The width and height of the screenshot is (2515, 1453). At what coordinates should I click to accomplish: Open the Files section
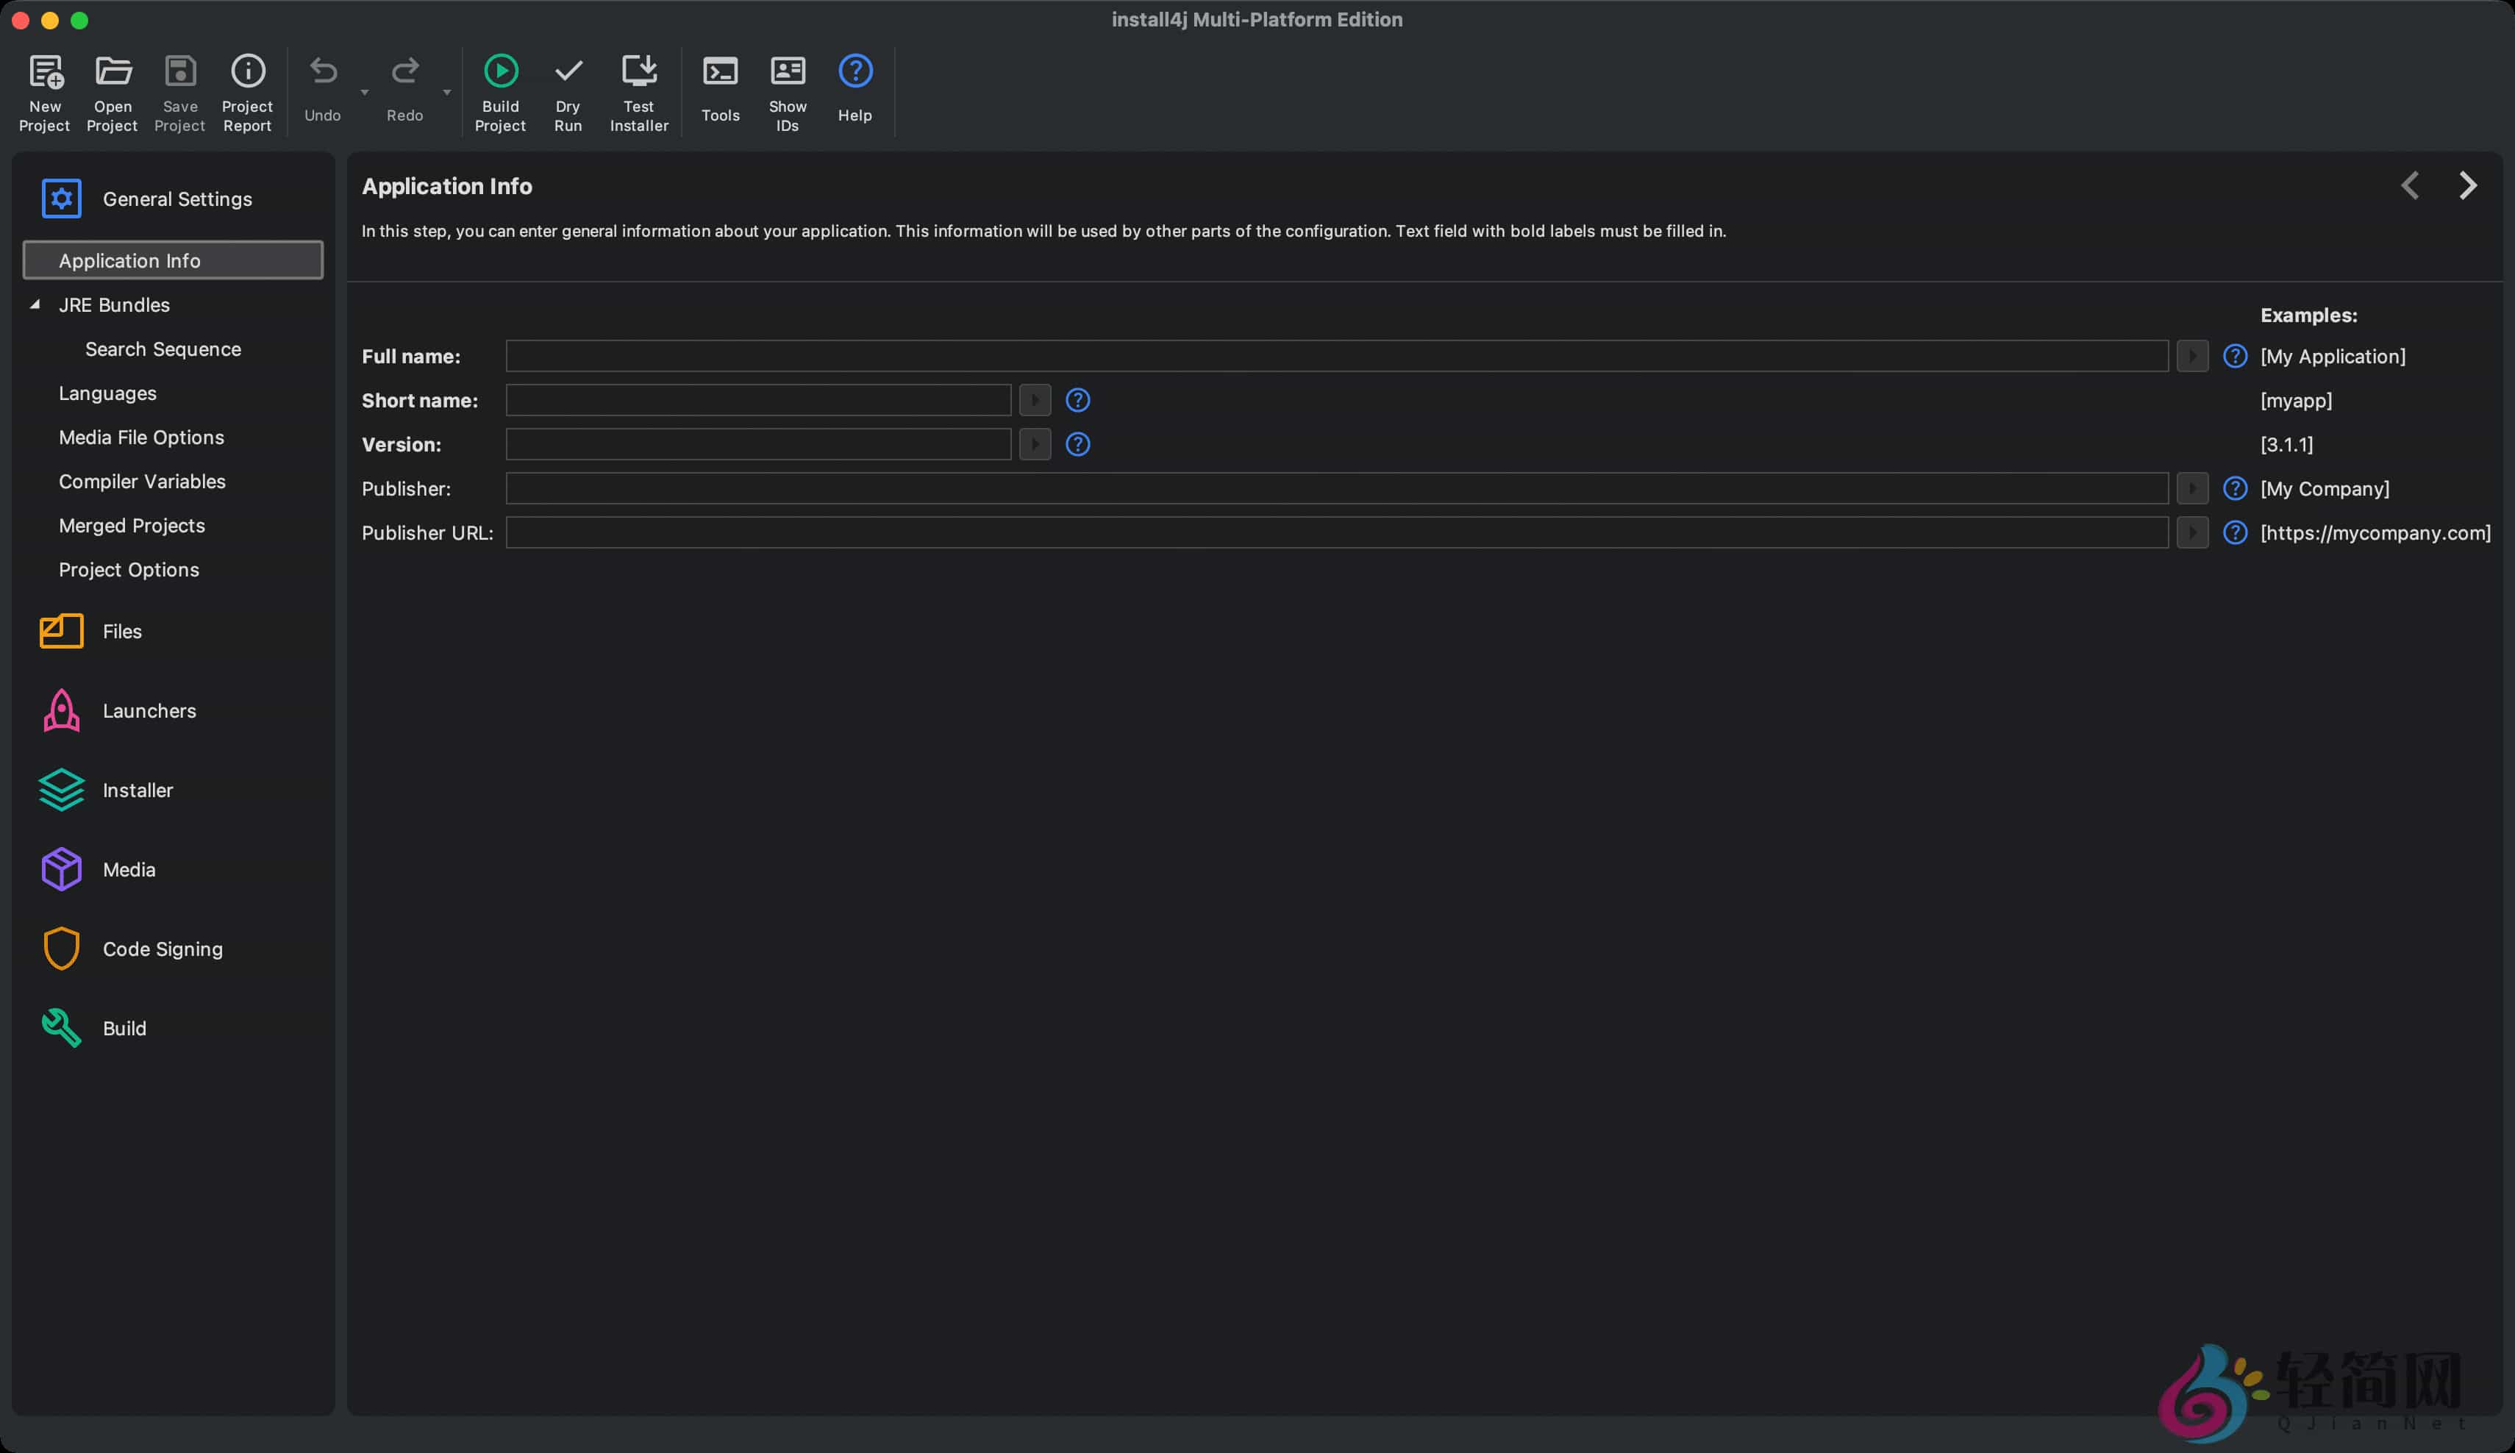[92, 631]
